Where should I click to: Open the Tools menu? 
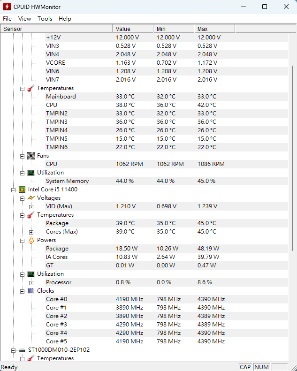point(45,18)
